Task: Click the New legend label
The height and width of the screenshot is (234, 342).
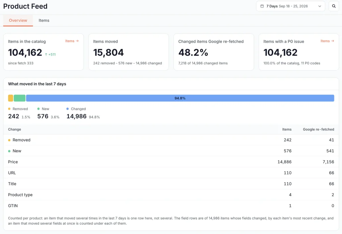Action: 45,109
